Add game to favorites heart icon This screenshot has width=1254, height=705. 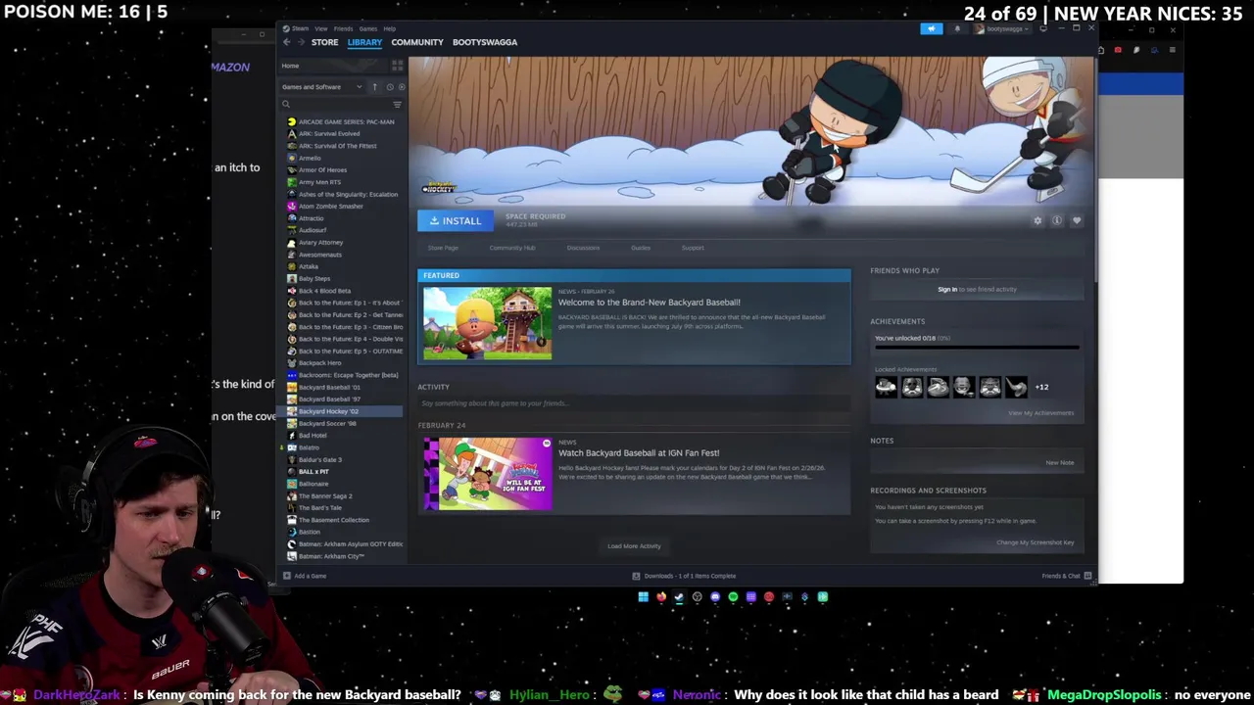click(1077, 221)
